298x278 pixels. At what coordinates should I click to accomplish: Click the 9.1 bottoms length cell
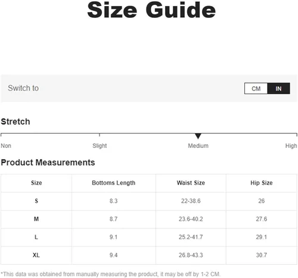113,237
